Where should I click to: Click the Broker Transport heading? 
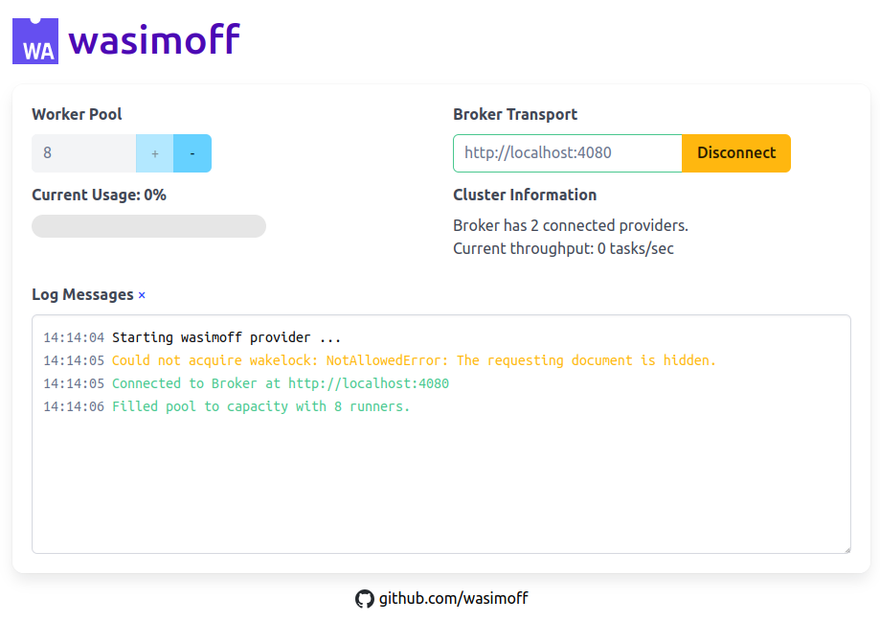(515, 114)
